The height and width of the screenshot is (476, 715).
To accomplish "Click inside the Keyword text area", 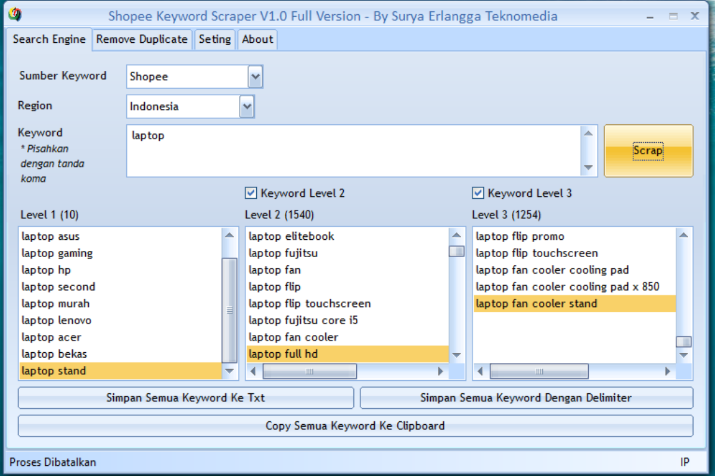I will [354, 151].
